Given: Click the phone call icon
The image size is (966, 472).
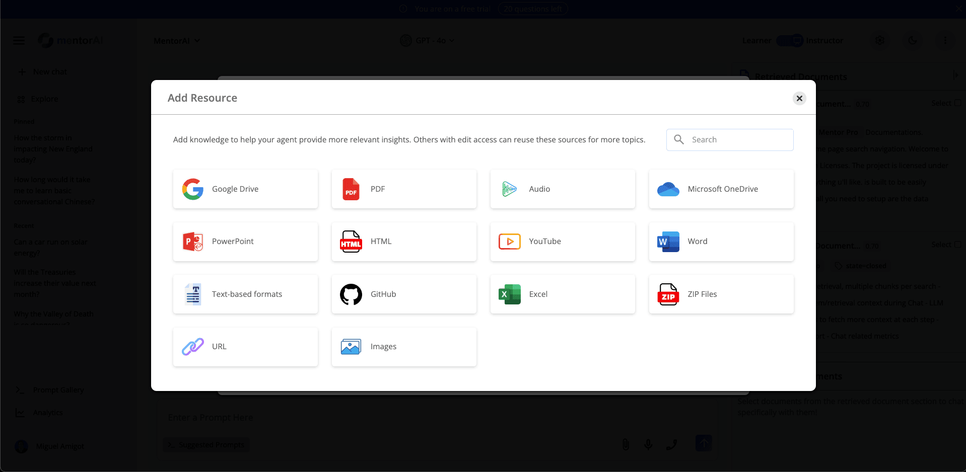Looking at the screenshot, I should pos(671,444).
